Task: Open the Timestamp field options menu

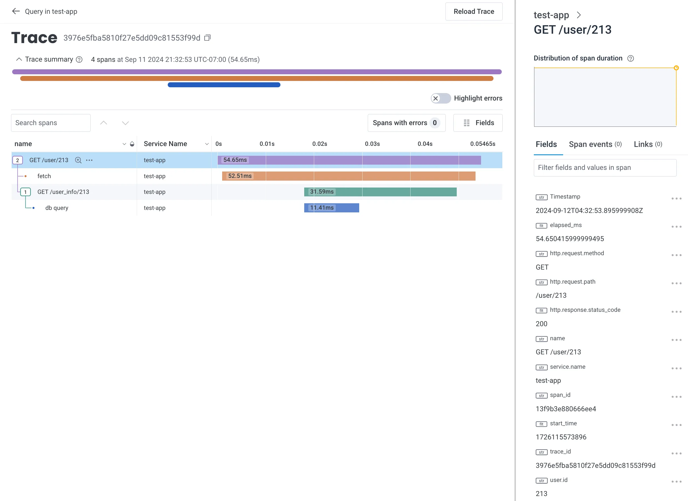Action: 676,199
